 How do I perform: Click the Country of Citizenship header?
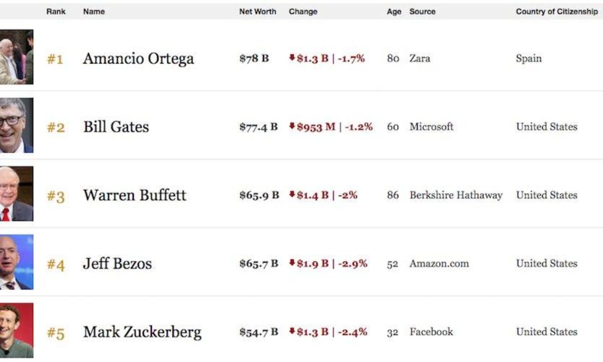557,12
